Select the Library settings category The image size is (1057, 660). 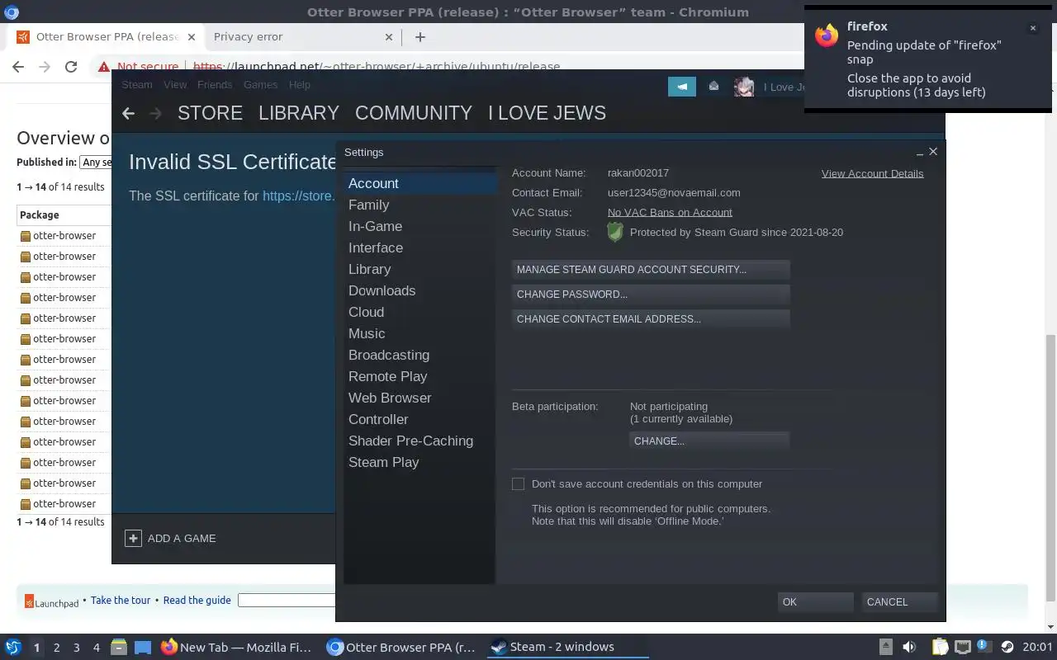click(420, 269)
